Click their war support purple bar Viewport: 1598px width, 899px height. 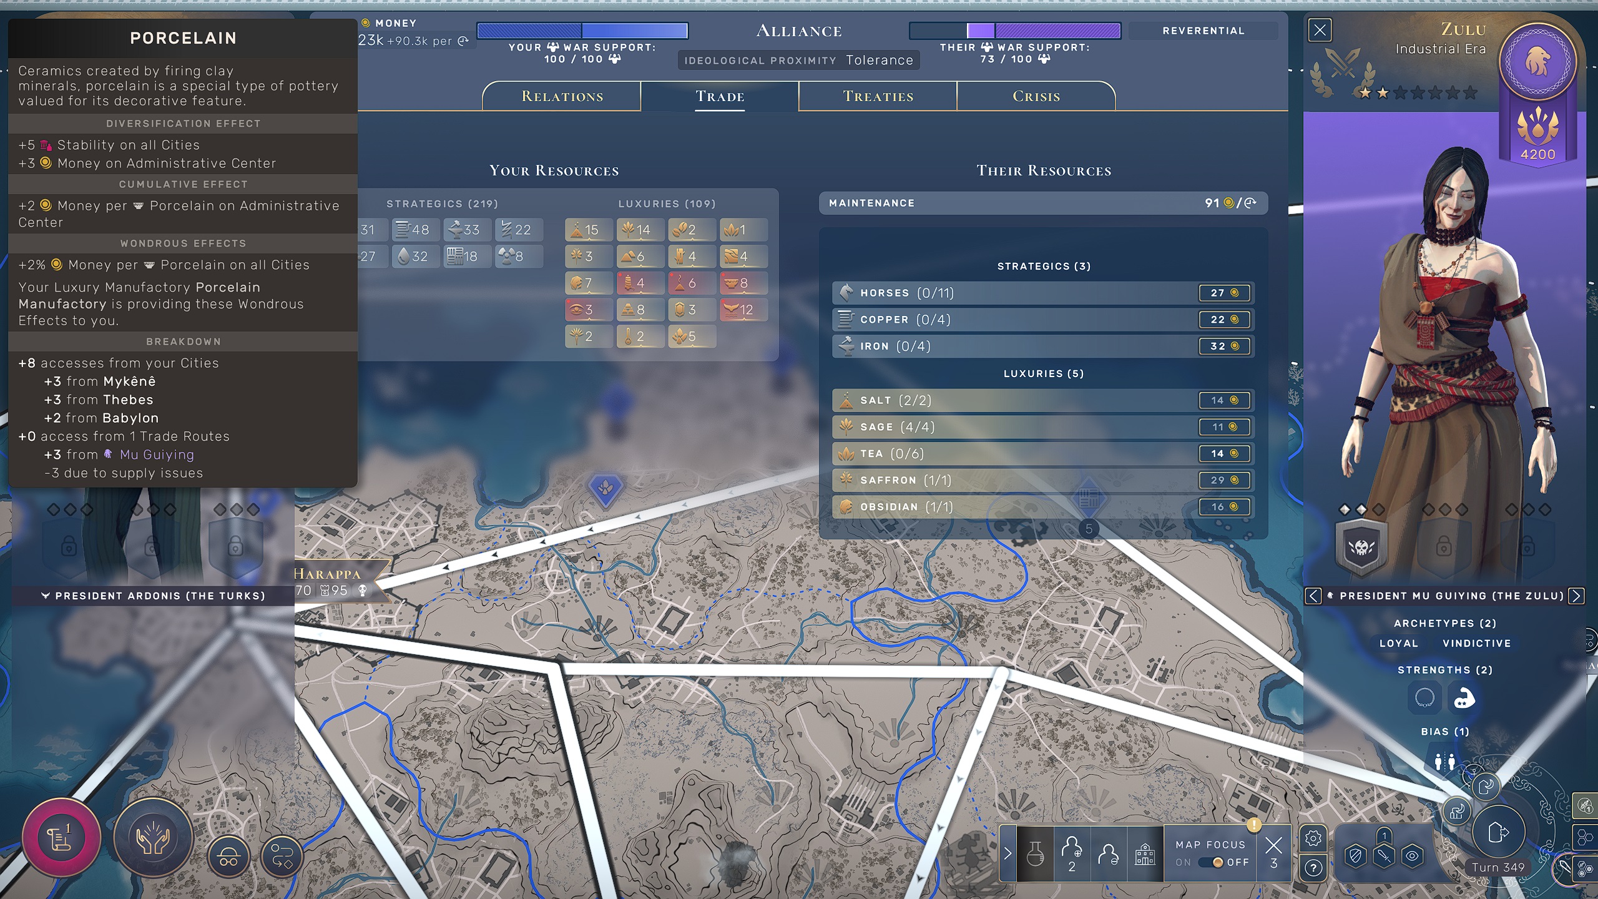(1015, 31)
